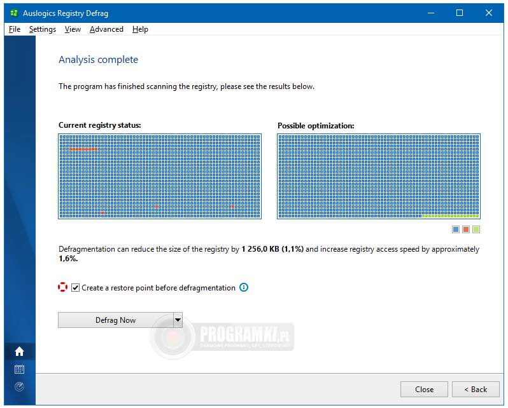Click the Analysis complete heading
Screen dimensions: 508x408
click(x=98, y=60)
